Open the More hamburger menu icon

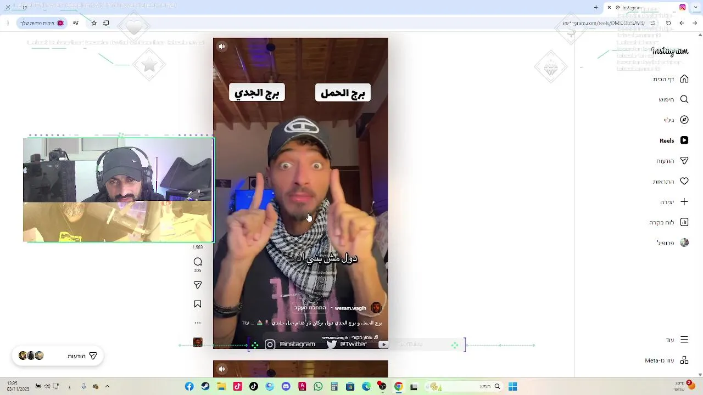coord(684,340)
